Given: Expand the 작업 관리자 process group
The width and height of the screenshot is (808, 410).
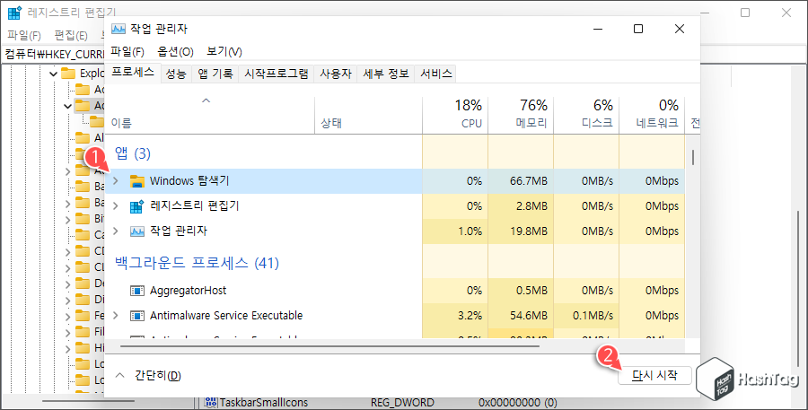Looking at the screenshot, I should (116, 231).
